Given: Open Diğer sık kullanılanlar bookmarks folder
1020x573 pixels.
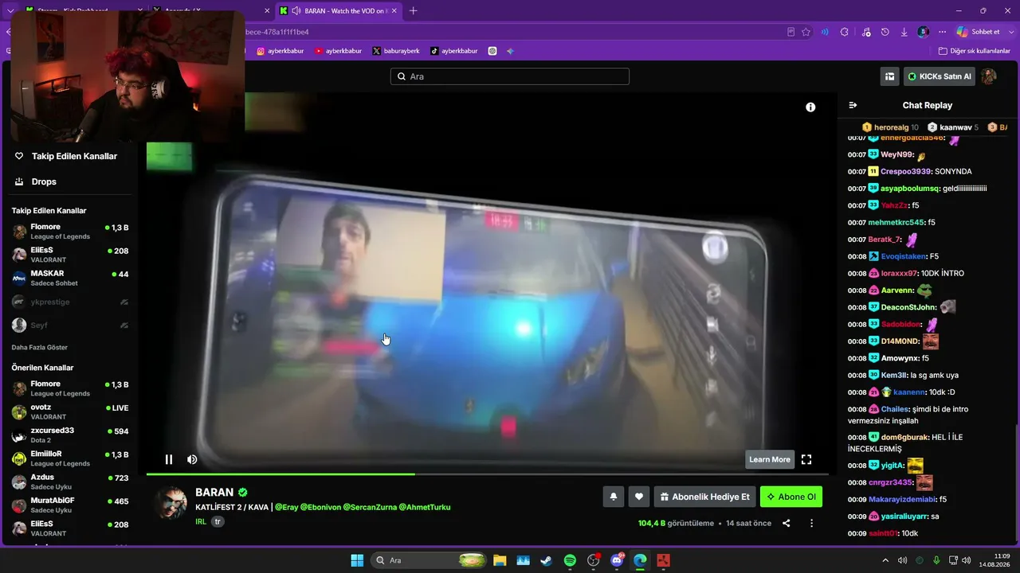Looking at the screenshot, I should pos(975,51).
